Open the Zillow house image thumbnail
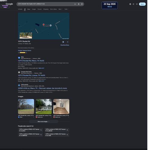Screen dimensions: 149x150 (26, 106)
